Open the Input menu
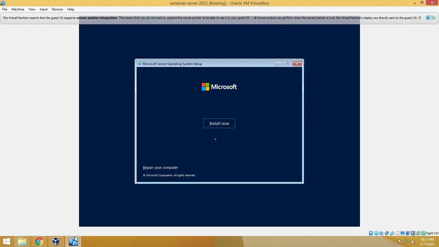The image size is (439, 247). 44,9
